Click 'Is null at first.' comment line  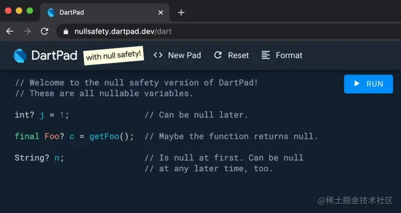pos(224,158)
